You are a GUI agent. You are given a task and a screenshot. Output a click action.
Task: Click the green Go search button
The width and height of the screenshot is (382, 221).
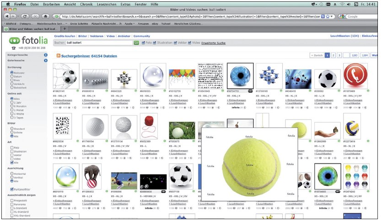pyautogui.click(x=136, y=43)
